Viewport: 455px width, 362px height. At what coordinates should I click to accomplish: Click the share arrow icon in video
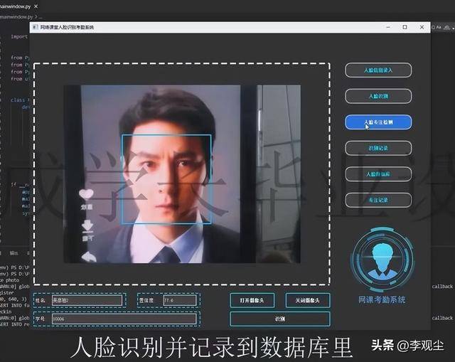[89, 255]
